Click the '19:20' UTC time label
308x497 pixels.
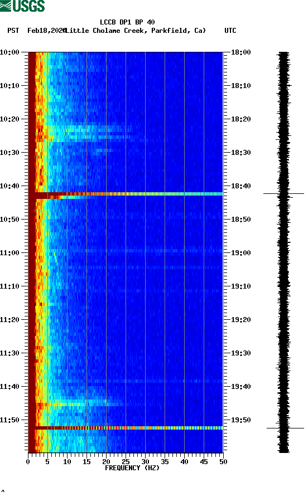pos(241,319)
